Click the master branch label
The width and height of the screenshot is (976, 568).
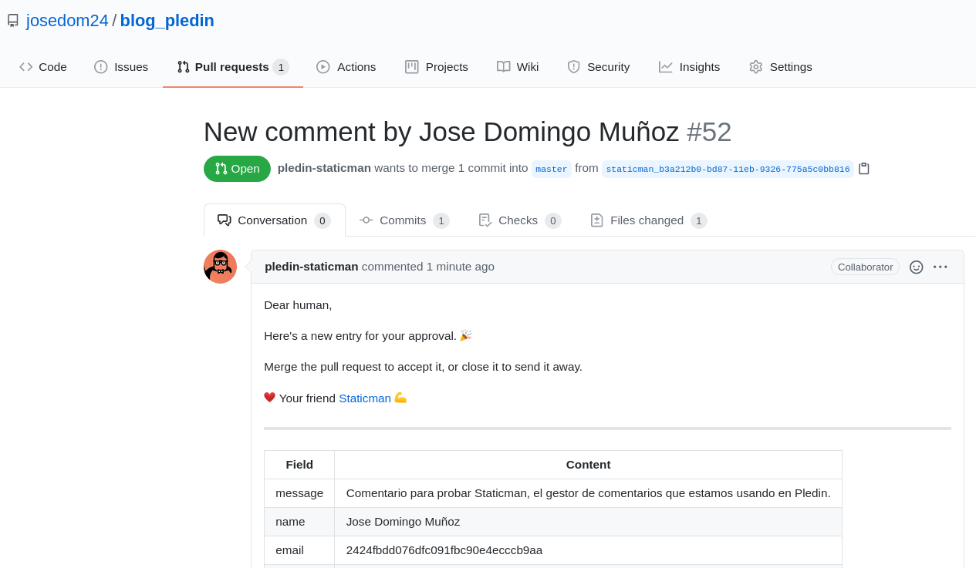tap(551, 170)
